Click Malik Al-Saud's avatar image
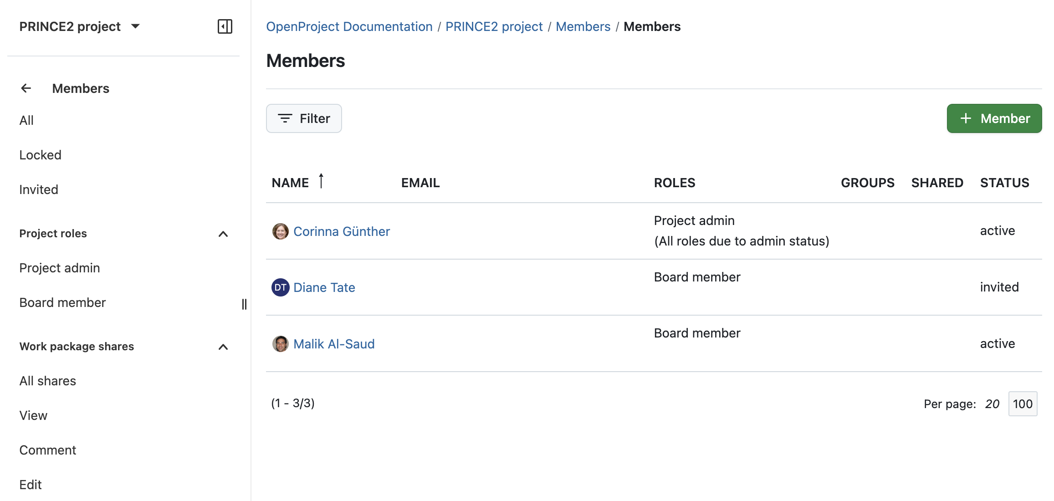 pyautogui.click(x=281, y=343)
